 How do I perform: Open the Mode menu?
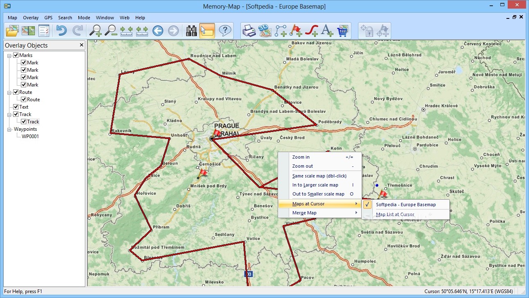pos(84,18)
